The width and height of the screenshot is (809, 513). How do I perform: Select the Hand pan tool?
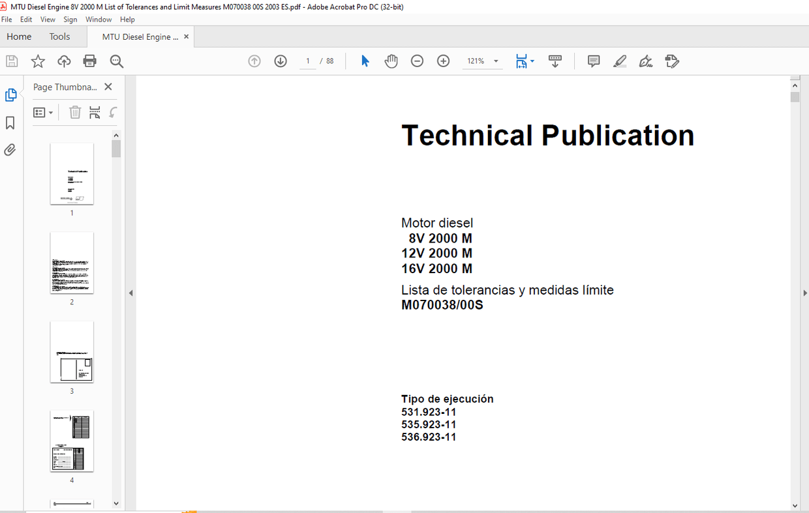391,61
